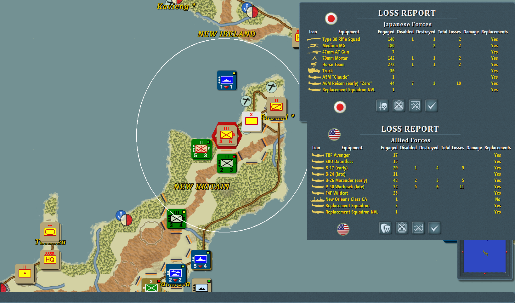Click the B-24 (late) equipment row

click(411, 174)
